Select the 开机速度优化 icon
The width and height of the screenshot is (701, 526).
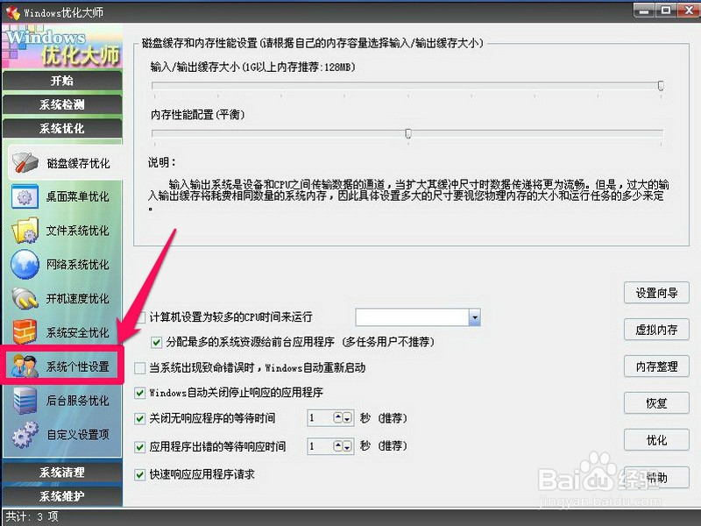(x=61, y=298)
